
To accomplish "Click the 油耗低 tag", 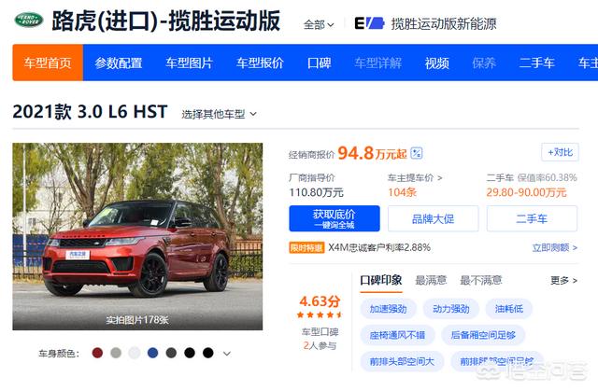I will 508,309.
